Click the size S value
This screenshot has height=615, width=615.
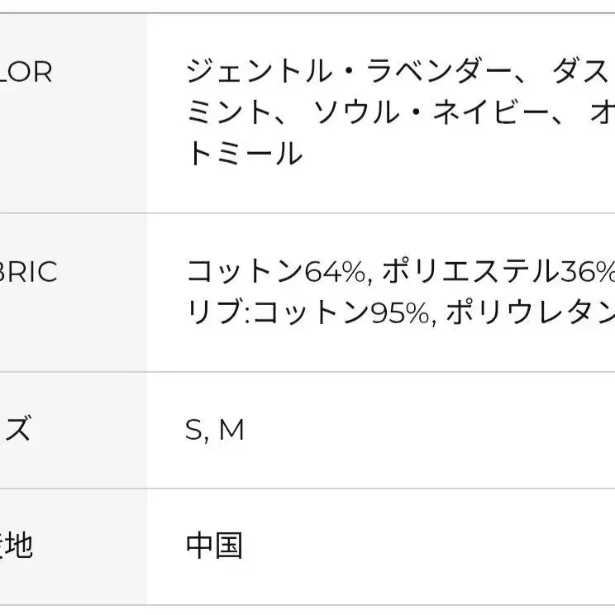tap(193, 431)
